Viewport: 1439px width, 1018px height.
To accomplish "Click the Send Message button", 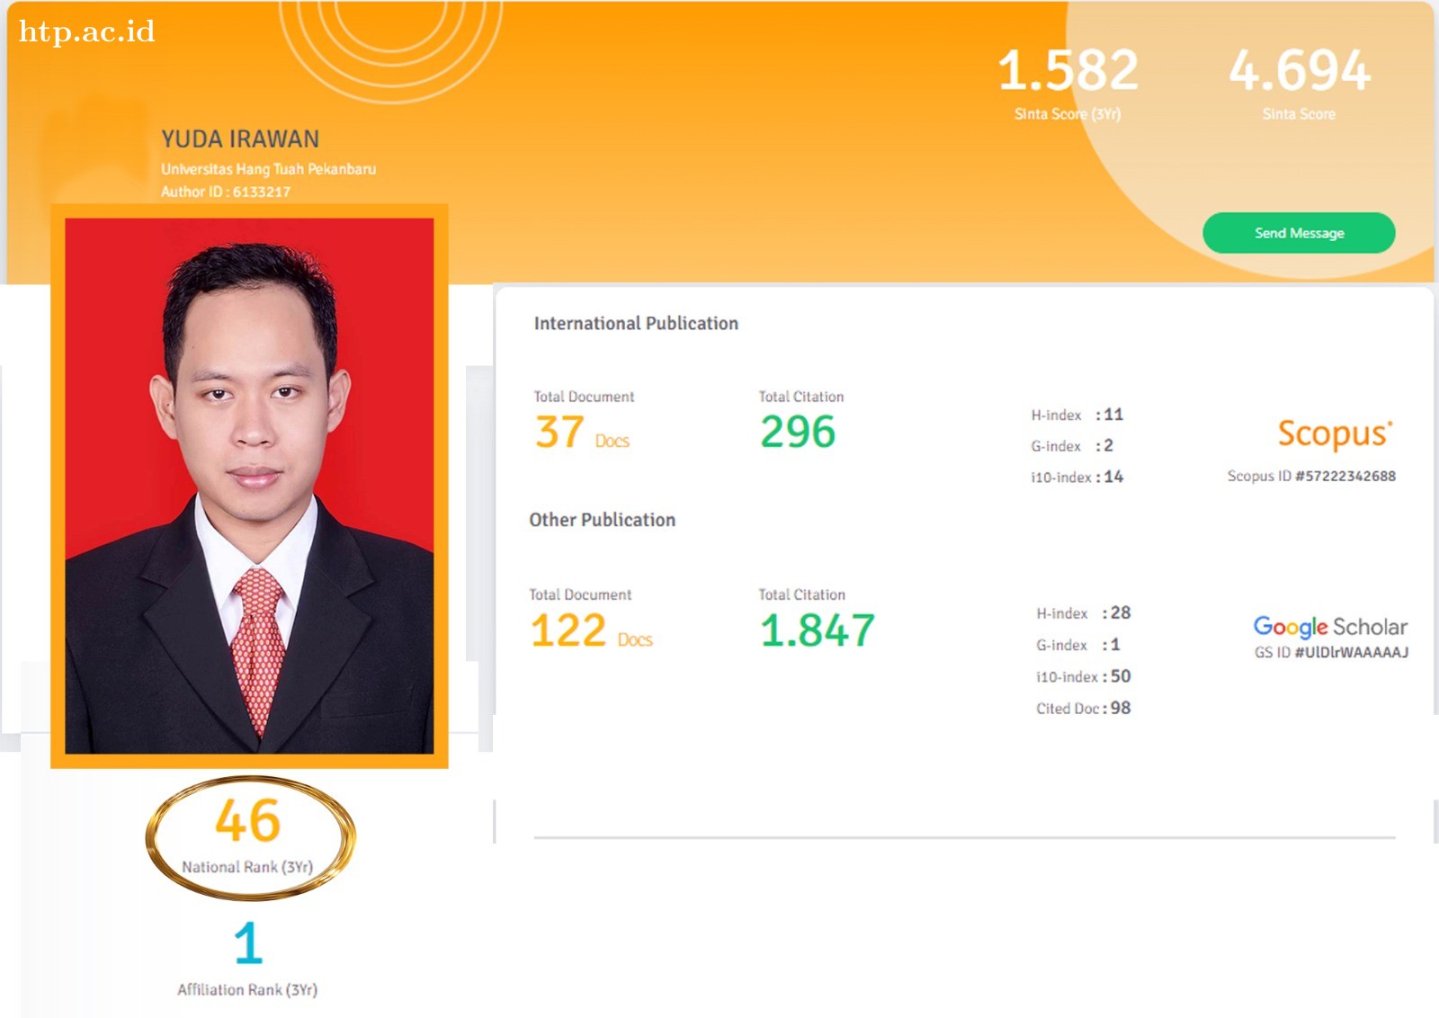I will 1298,233.
